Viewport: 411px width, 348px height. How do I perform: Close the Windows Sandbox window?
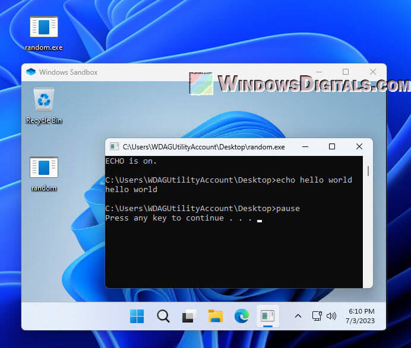point(373,72)
